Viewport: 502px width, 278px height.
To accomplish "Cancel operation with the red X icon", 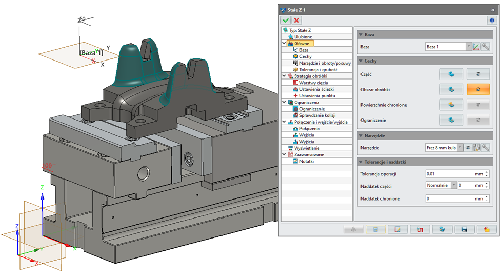I will tap(297, 21).
